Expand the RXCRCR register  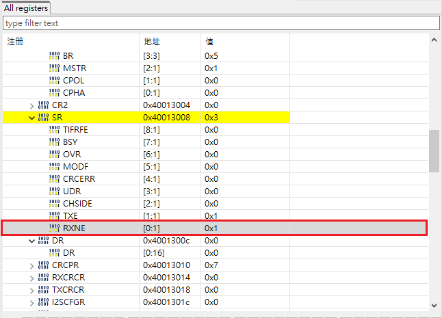point(32,278)
